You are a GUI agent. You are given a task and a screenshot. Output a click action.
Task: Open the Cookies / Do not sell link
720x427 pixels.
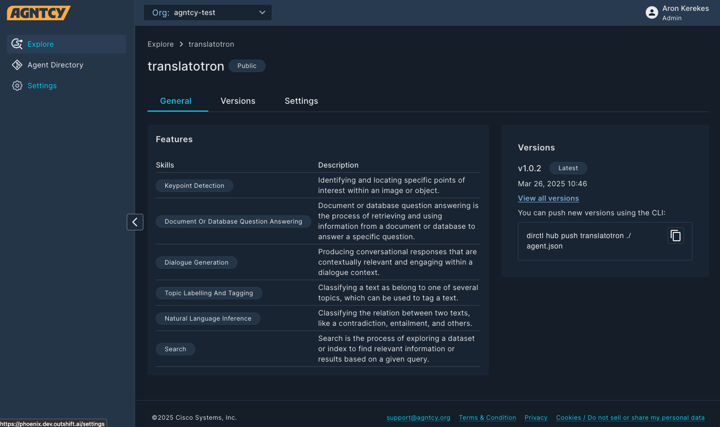click(630, 418)
